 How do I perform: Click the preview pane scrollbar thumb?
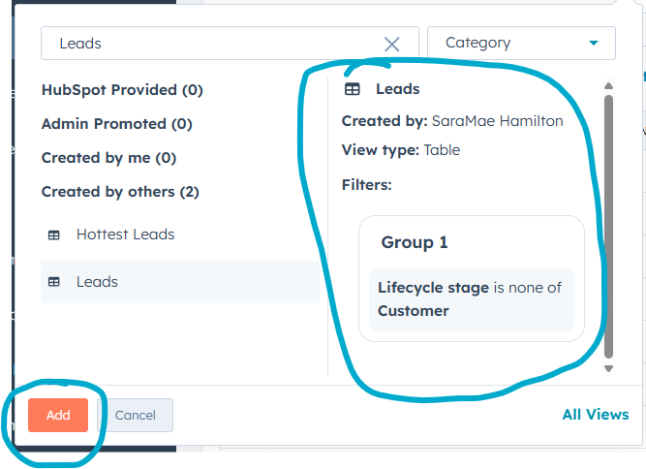608,223
